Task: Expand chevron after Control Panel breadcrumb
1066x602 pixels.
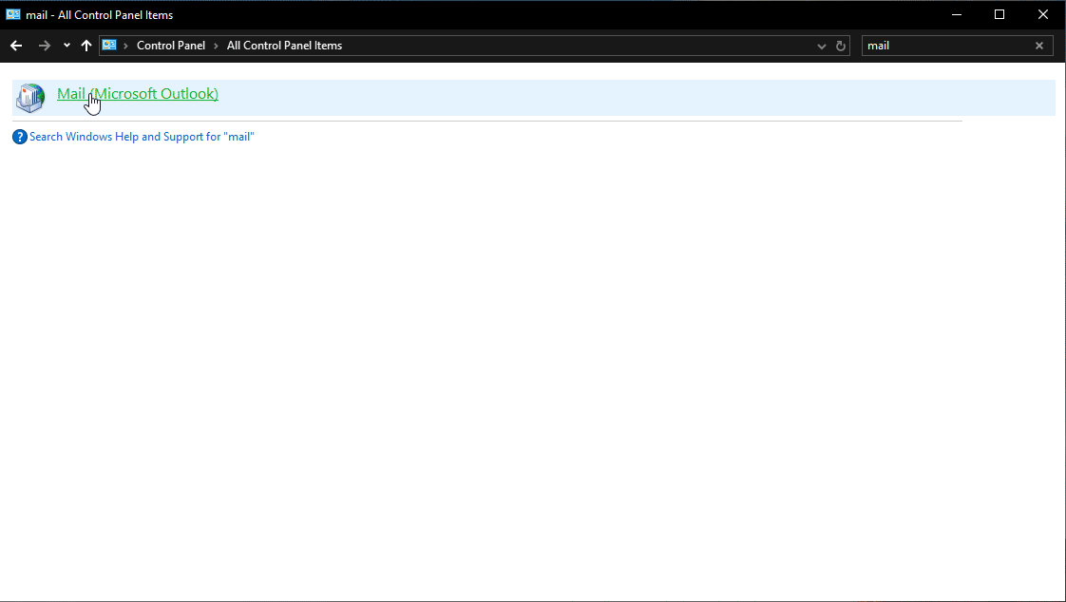Action: [x=217, y=46]
